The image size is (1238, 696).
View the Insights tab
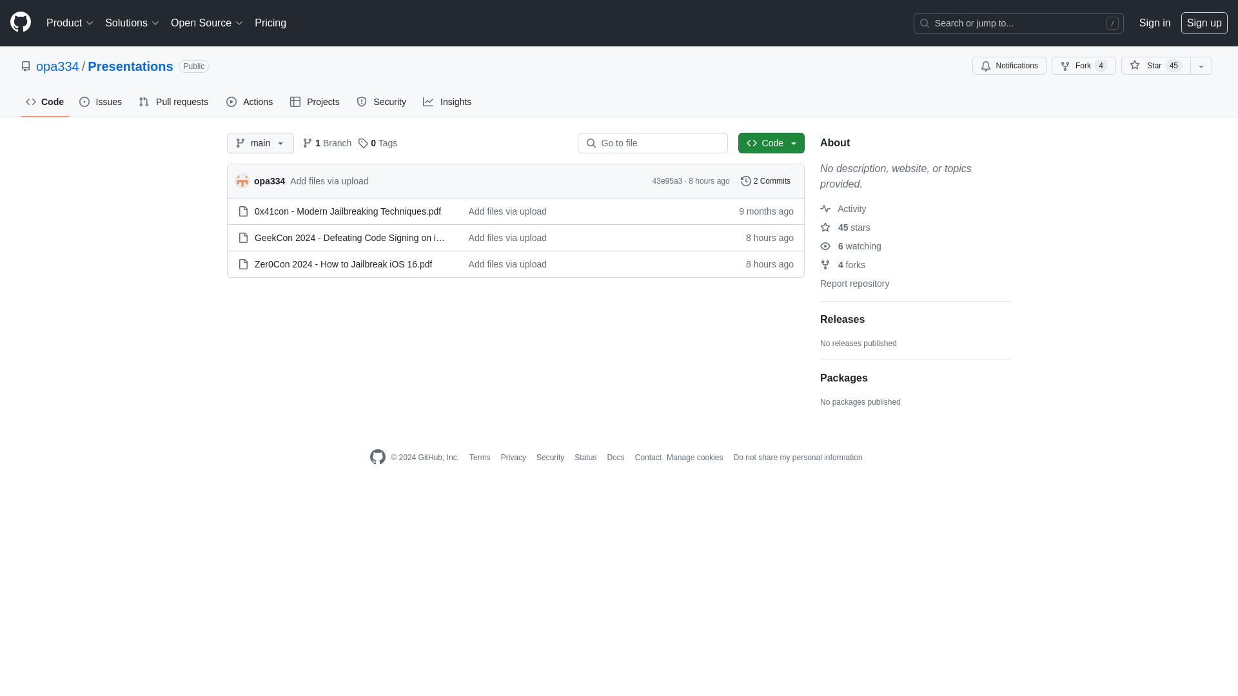click(x=447, y=102)
